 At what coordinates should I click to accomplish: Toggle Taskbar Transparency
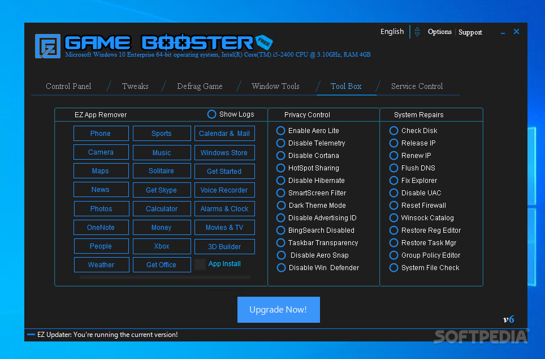(x=280, y=243)
